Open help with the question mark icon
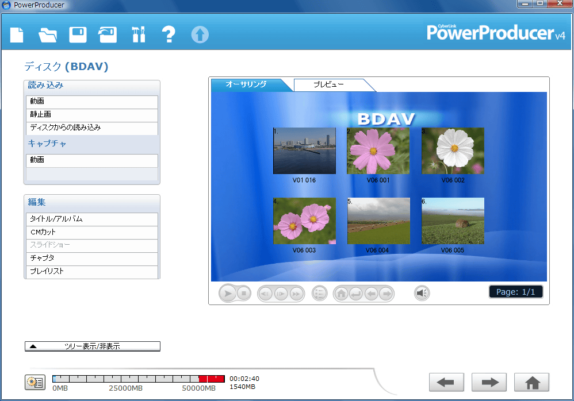This screenshot has width=574, height=401. click(169, 34)
